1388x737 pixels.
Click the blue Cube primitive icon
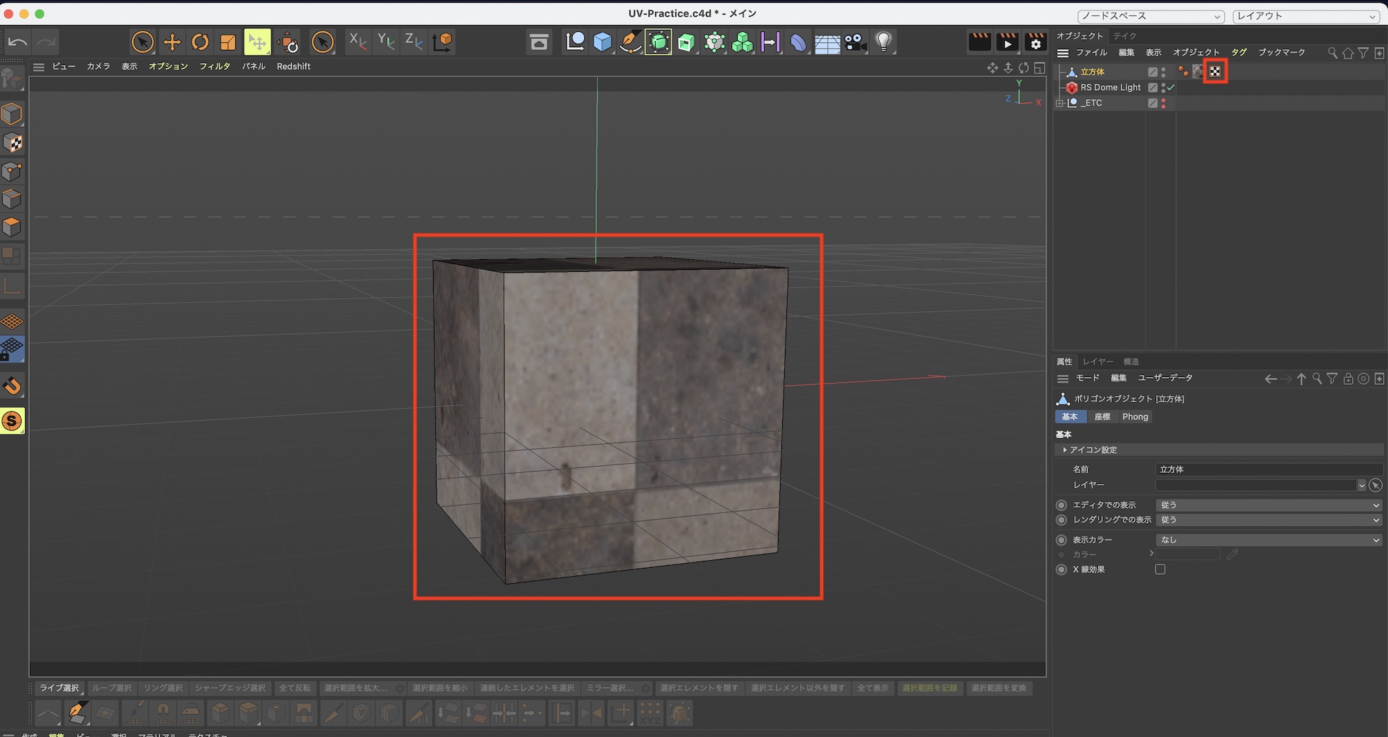602,42
